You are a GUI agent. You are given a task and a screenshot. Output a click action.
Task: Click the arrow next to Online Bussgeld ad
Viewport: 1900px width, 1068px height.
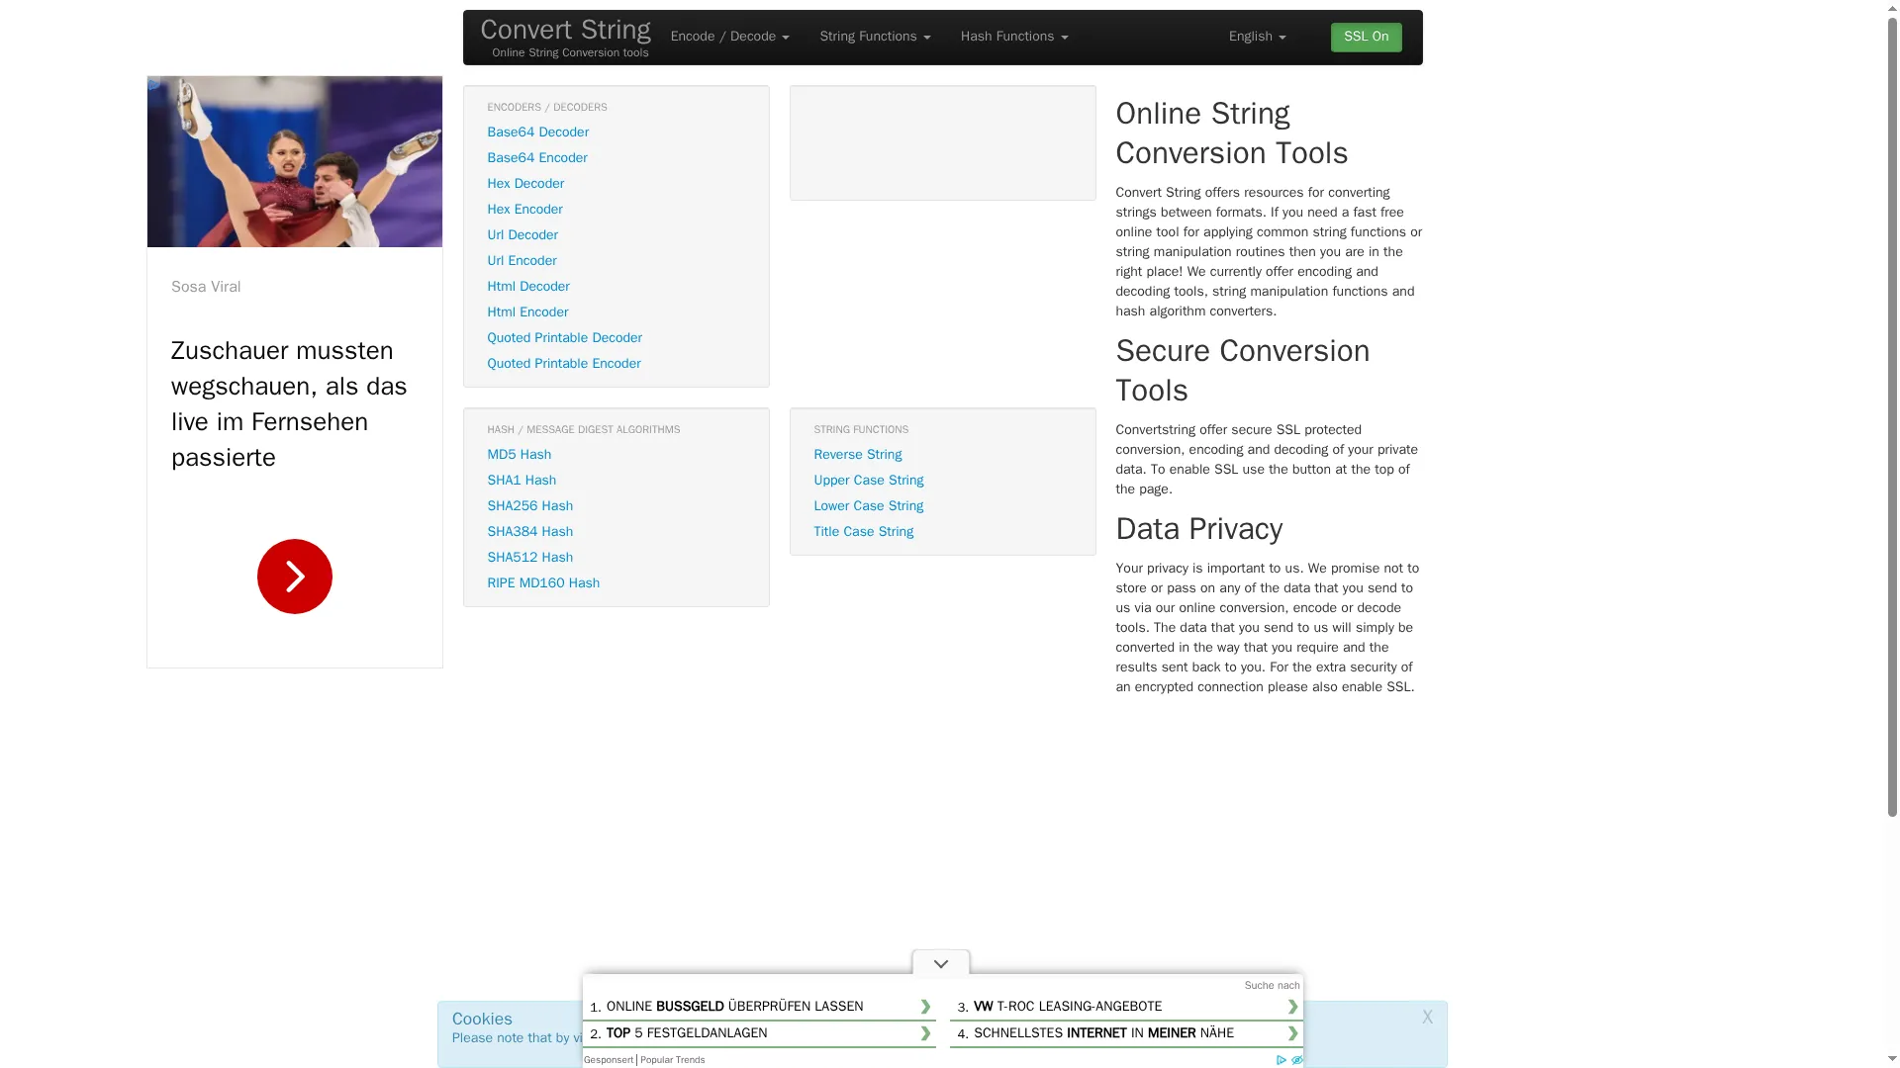pos(925,1007)
